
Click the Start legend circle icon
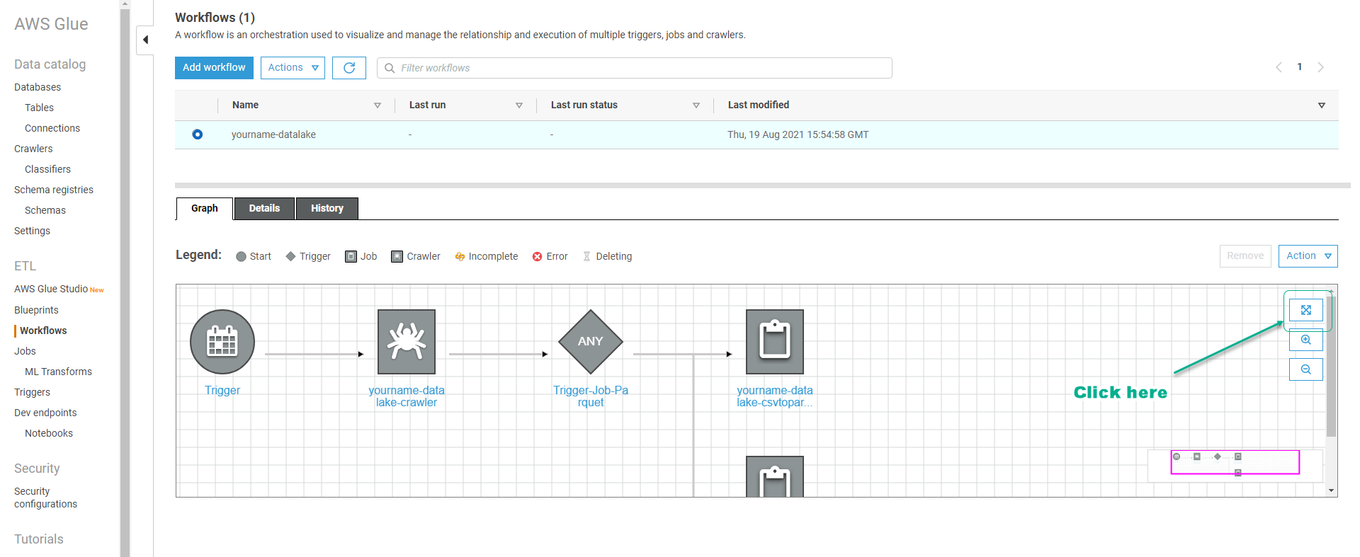(x=241, y=256)
